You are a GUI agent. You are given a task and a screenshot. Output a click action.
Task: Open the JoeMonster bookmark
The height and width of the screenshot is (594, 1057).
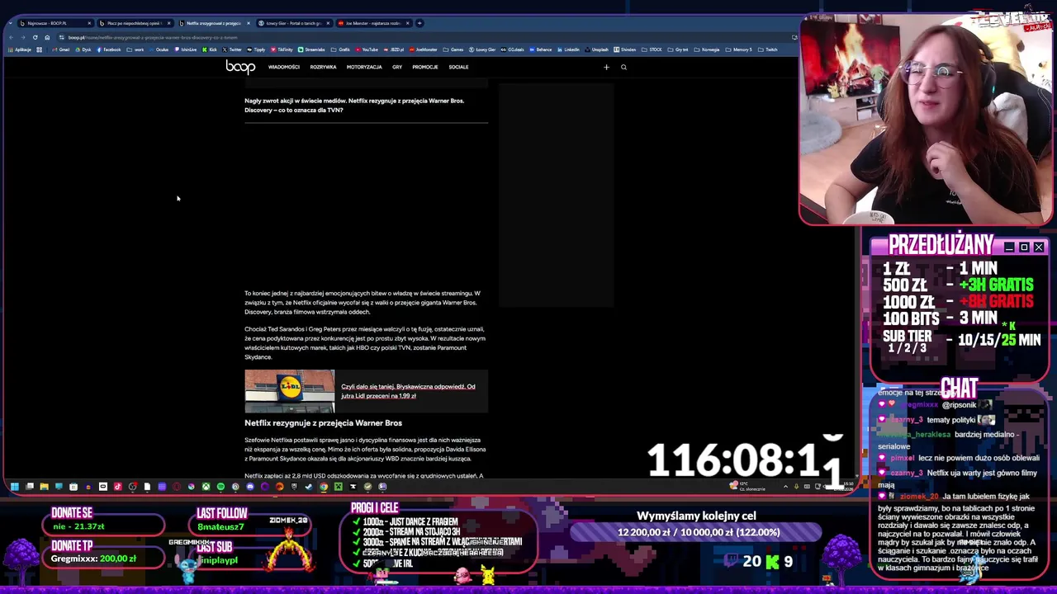(422, 49)
